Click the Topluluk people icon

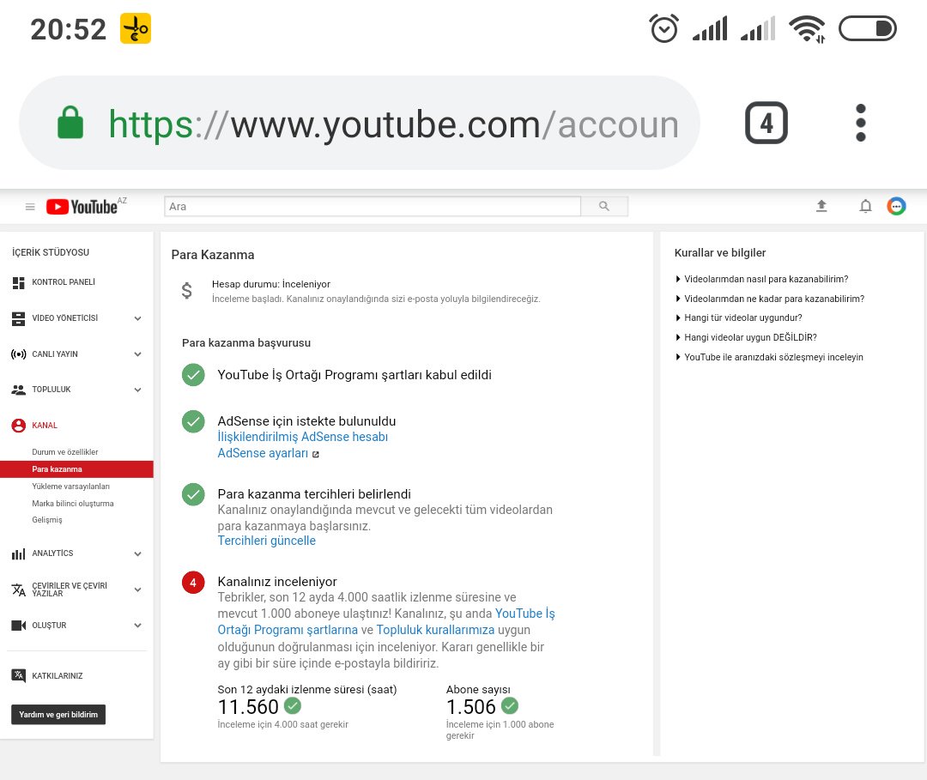pyautogui.click(x=18, y=390)
